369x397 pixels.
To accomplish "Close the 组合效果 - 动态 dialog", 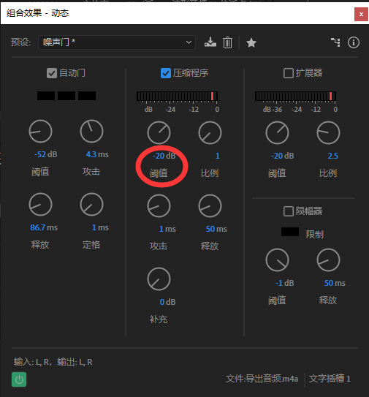I will [x=361, y=15].
